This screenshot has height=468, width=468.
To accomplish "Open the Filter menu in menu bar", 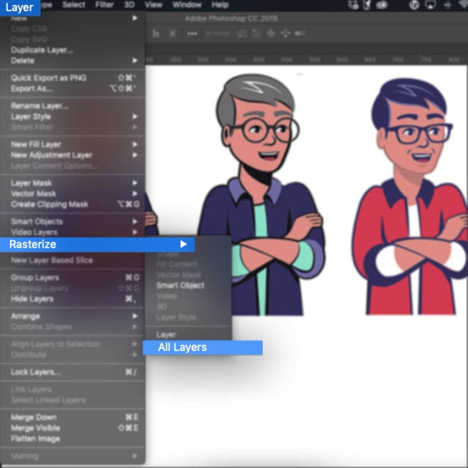I will tap(104, 5).
